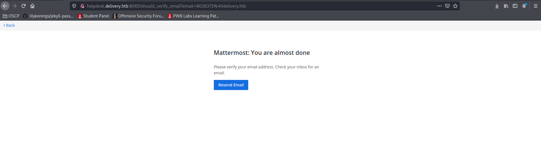Open the Firefox account icon
Image resolution: width=541 pixels, height=157 pixels.
524,6
